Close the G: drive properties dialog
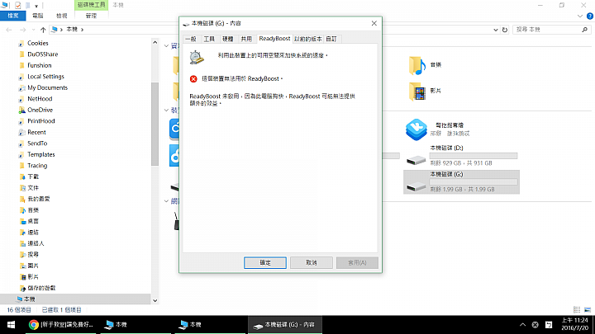 click(374, 23)
